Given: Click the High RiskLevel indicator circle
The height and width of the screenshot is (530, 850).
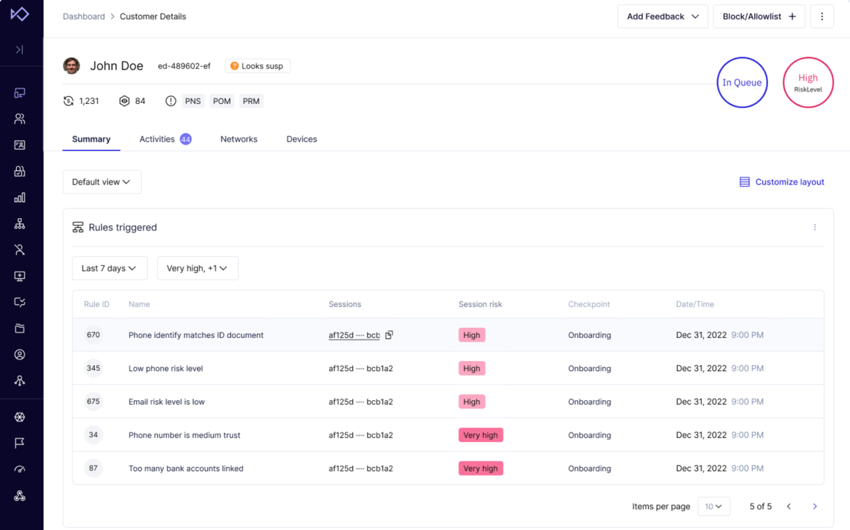Looking at the screenshot, I should pyautogui.click(x=808, y=82).
